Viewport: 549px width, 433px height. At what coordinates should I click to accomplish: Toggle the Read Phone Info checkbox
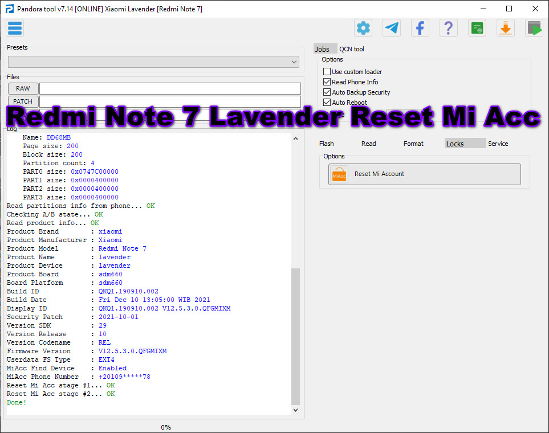(x=327, y=82)
